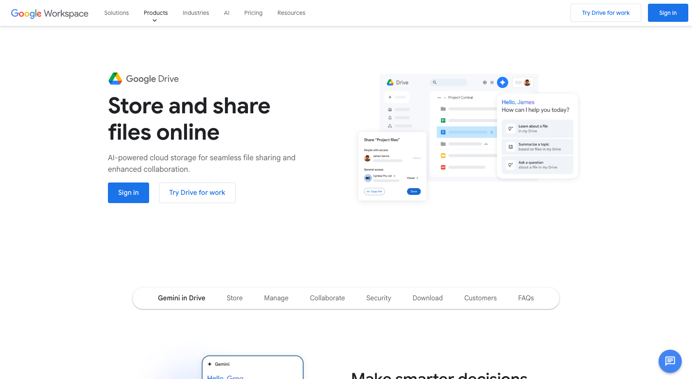Viewport: 692px width, 379px height.
Task: Jump to the Security section tab
Action: coord(379,298)
